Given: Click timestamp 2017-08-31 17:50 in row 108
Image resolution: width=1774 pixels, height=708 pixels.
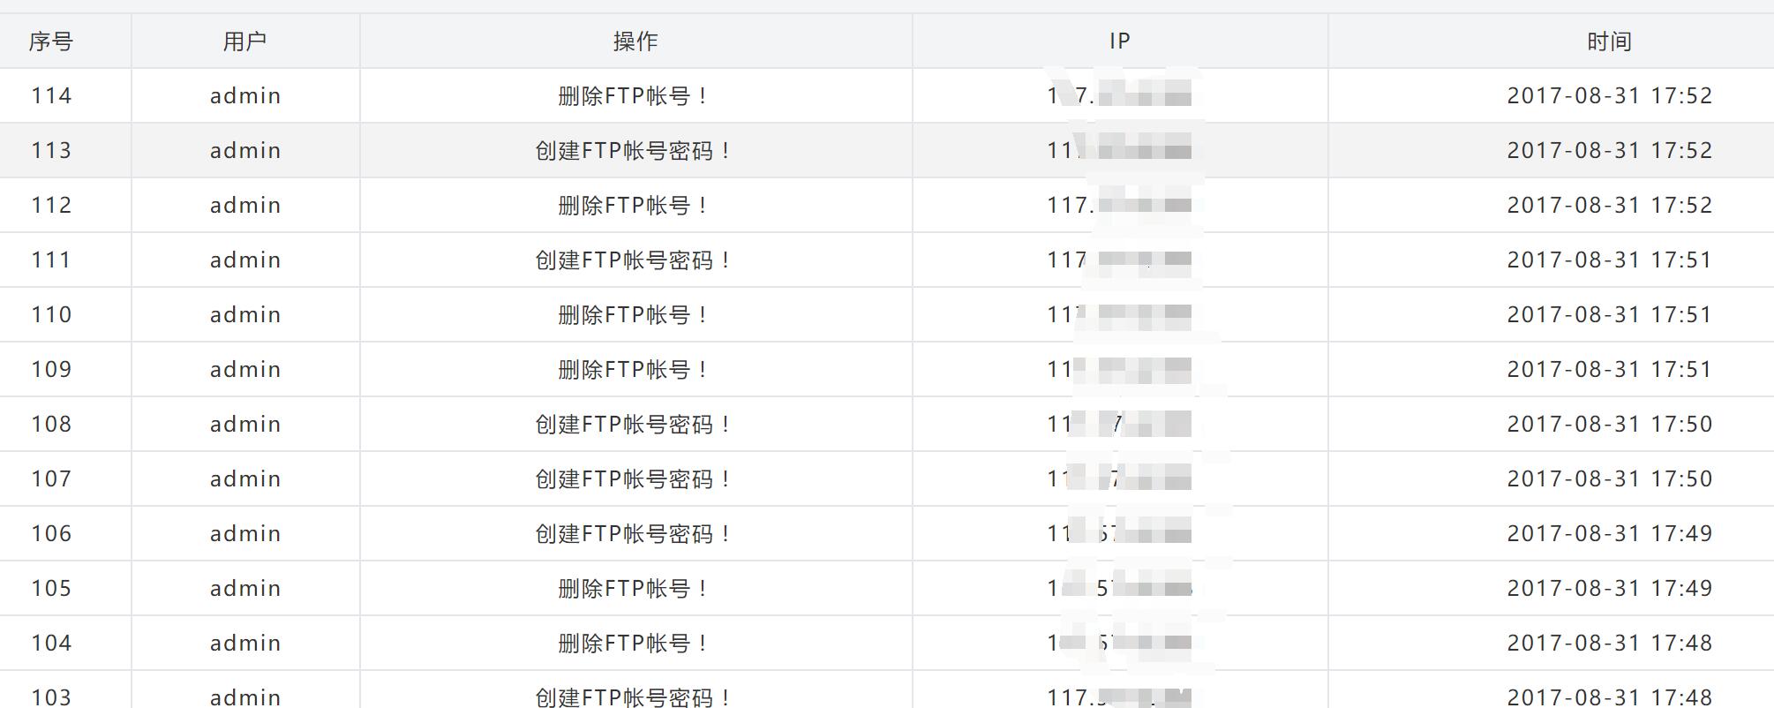Looking at the screenshot, I should 1609,424.
